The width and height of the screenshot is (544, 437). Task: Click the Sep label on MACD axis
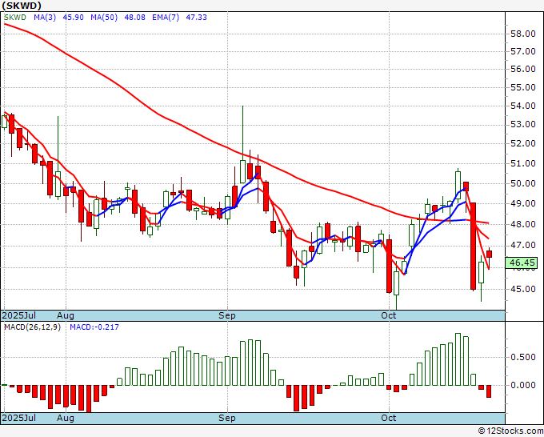[227, 418]
